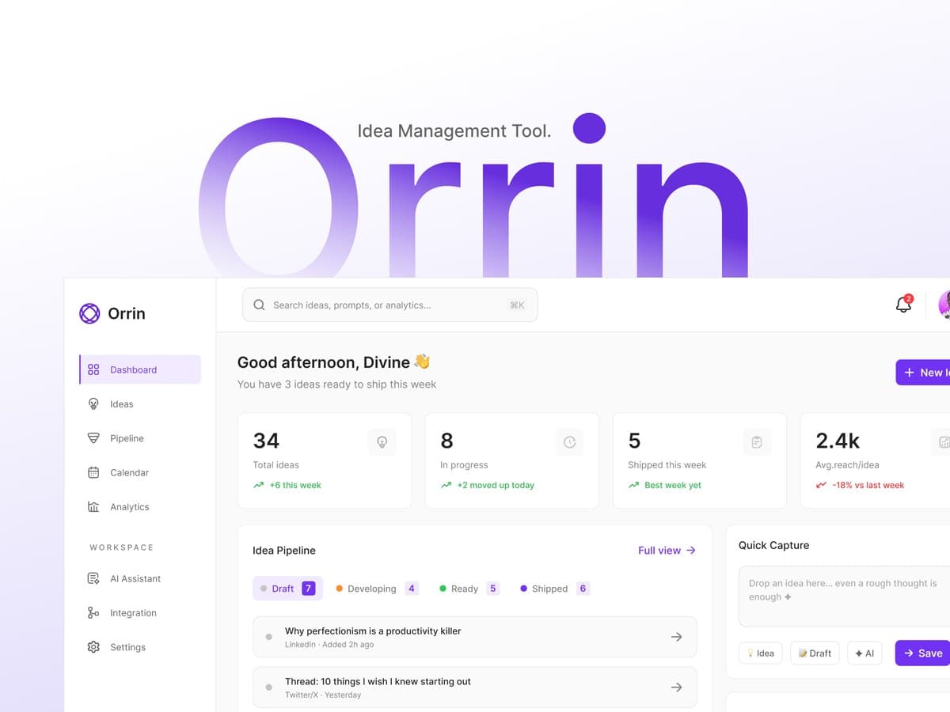This screenshot has height=712, width=950.
Task: Open 'Why perfectionism is a productivity killer' idea
Action: click(475, 637)
